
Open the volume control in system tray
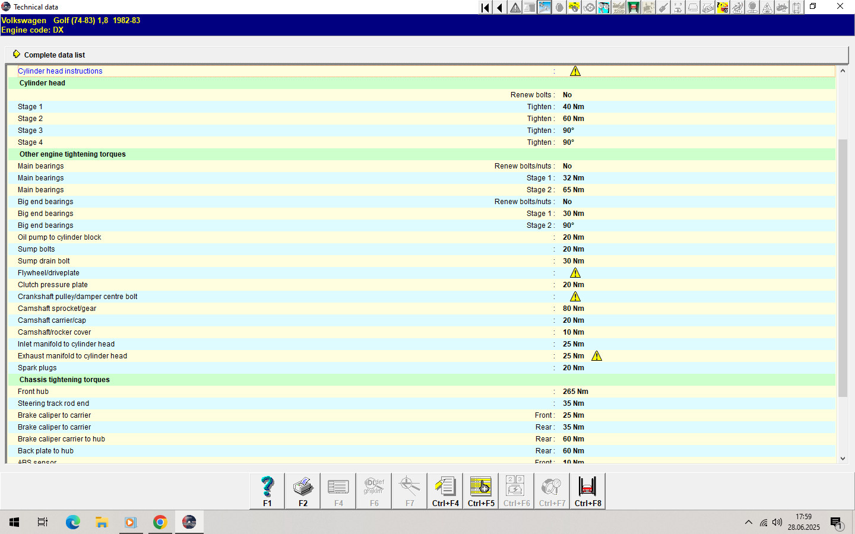click(x=777, y=522)
